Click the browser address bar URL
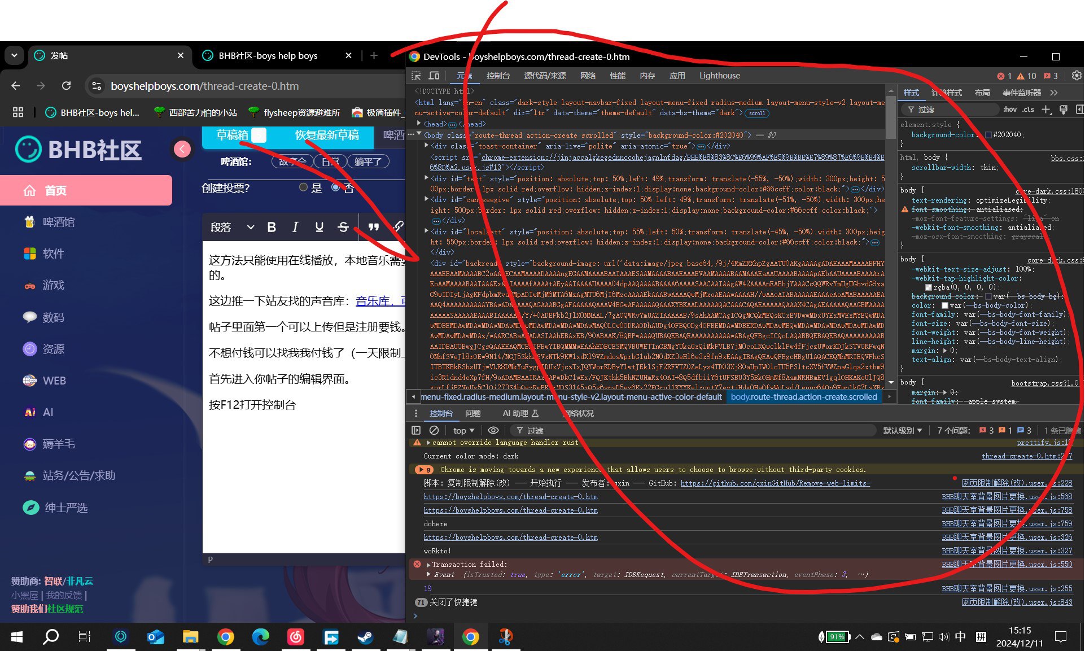The image size is (1085, 651). pyautogui.click(x=205, y=86)
